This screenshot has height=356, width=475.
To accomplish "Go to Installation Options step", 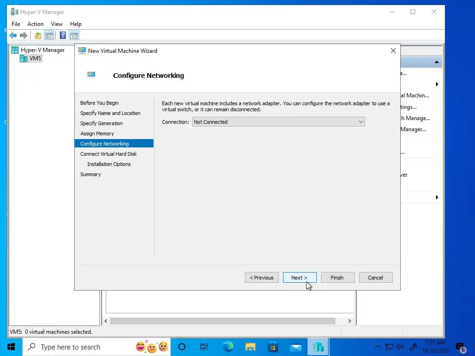I will (x=109, y=164).
